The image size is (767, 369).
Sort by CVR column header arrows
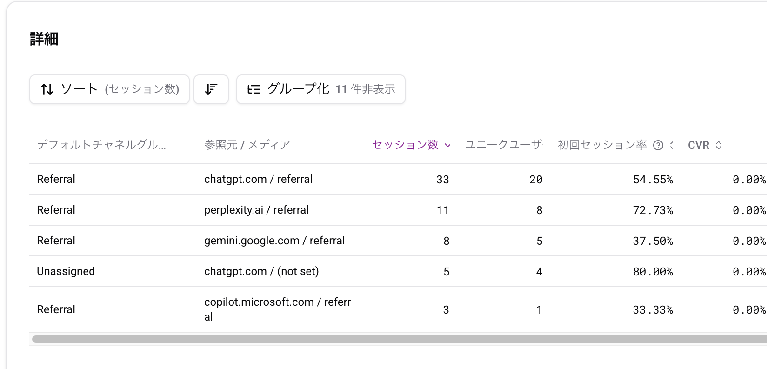click(719, 145)
